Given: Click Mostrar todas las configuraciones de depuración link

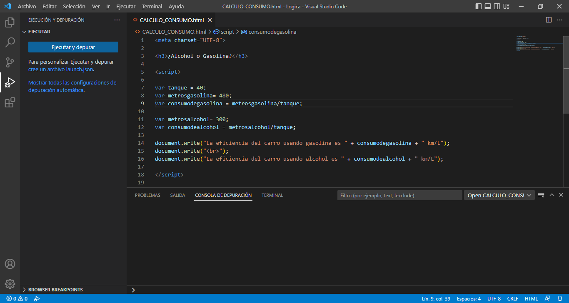Looking at the screenshot, I should [x=72, y=86].
